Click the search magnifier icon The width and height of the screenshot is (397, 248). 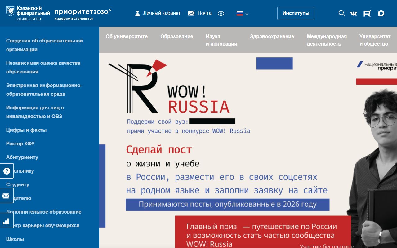click(341, 13)
